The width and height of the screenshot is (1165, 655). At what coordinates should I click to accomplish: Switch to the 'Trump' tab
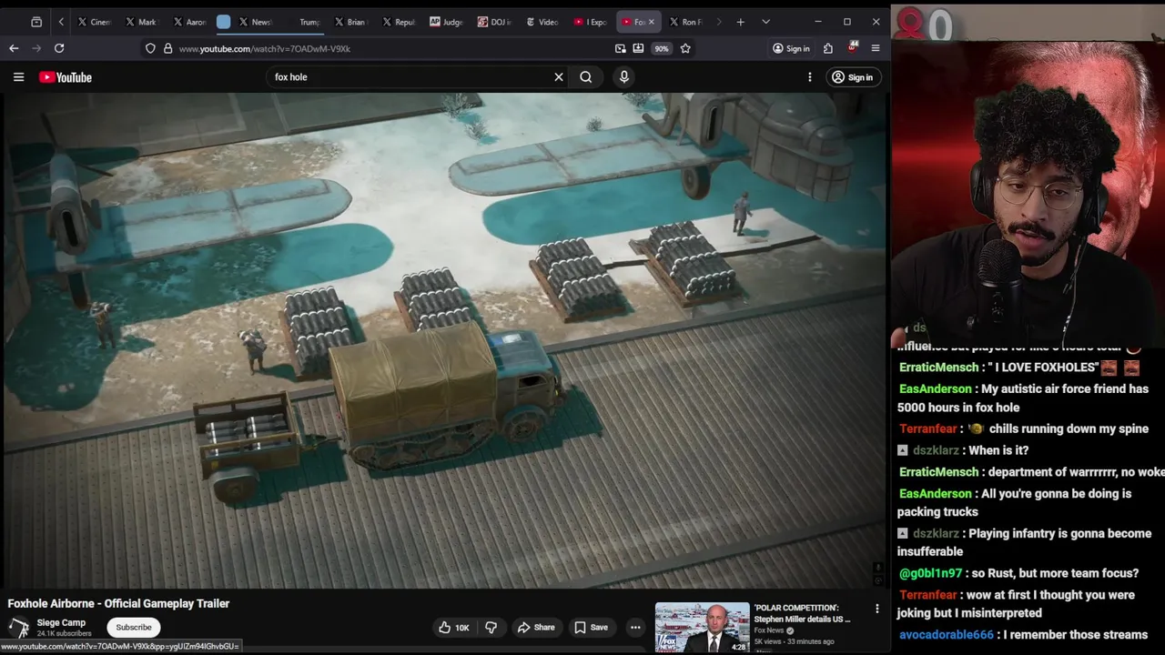click(x=305, y=22)
